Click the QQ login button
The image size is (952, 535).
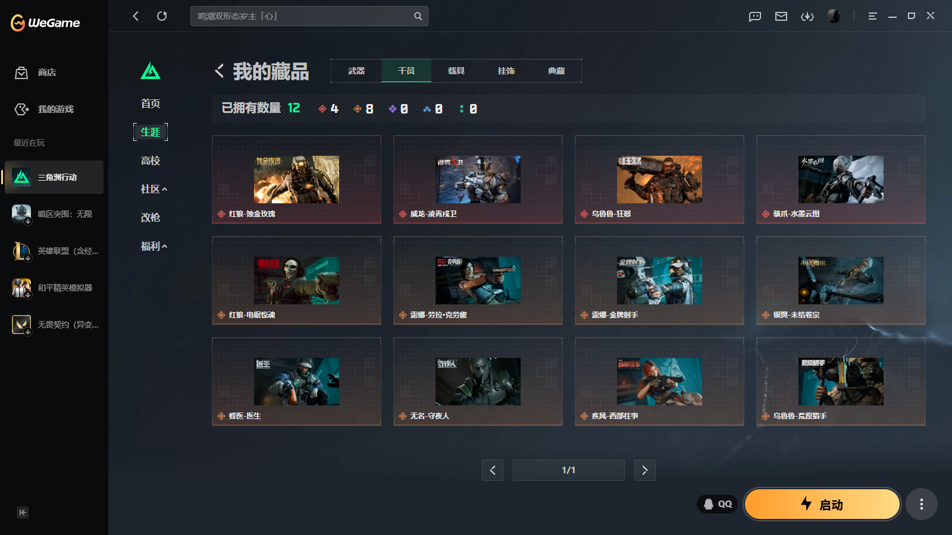click(718, 504)
